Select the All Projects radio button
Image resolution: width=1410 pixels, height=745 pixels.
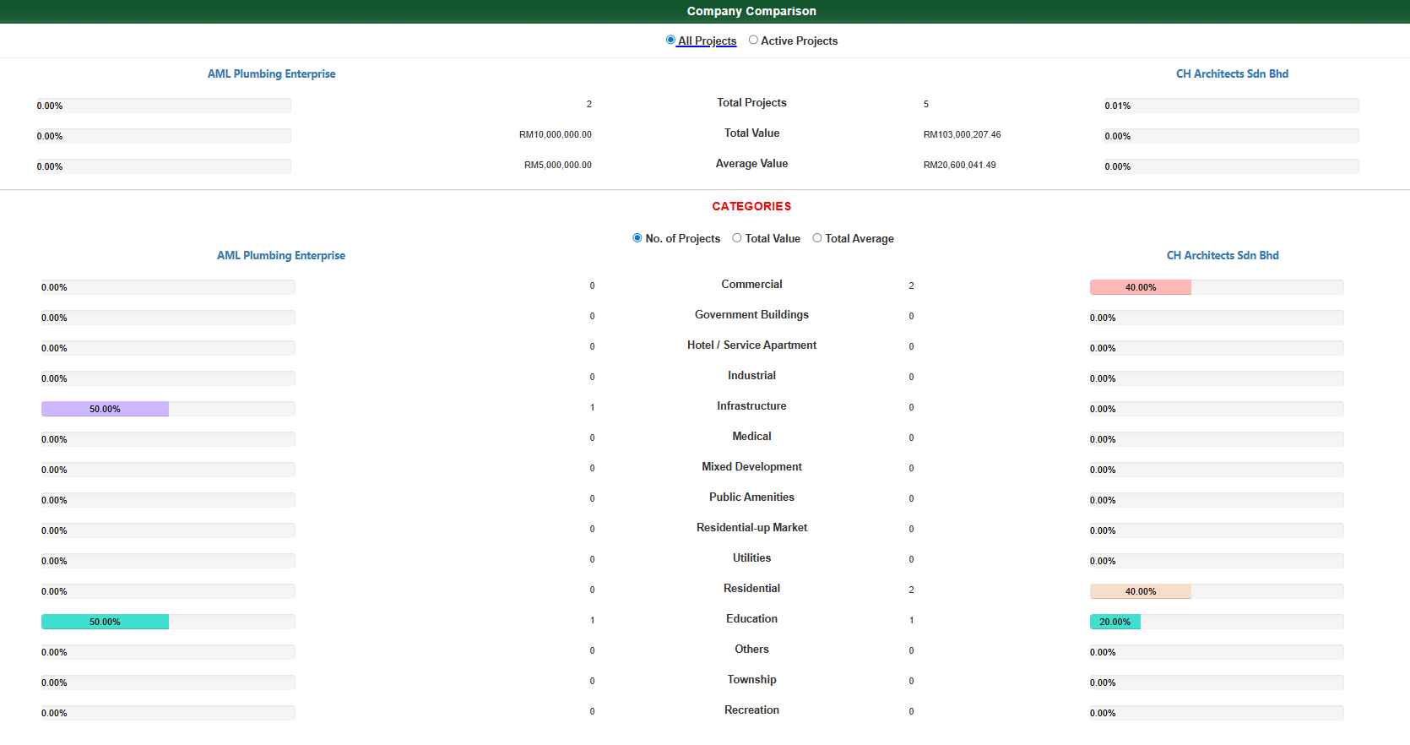670,40
